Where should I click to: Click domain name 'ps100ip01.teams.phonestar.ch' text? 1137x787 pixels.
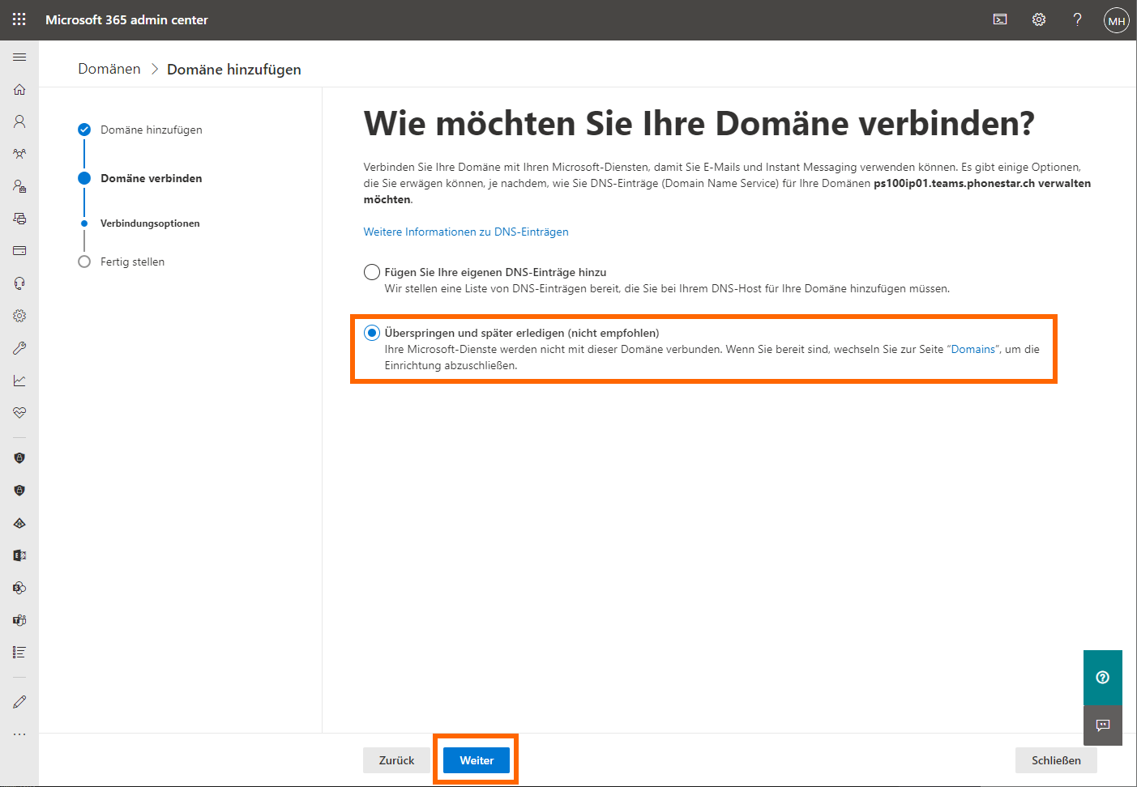[x=954, y=183]
